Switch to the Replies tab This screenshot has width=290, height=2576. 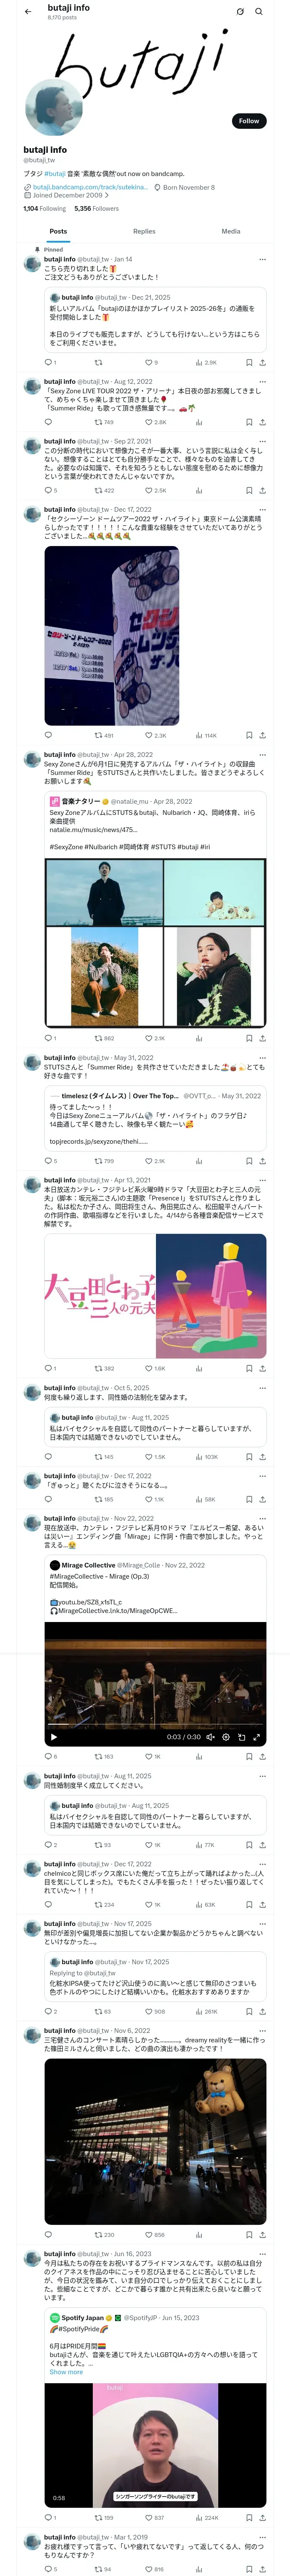click(x=144, y=231)
